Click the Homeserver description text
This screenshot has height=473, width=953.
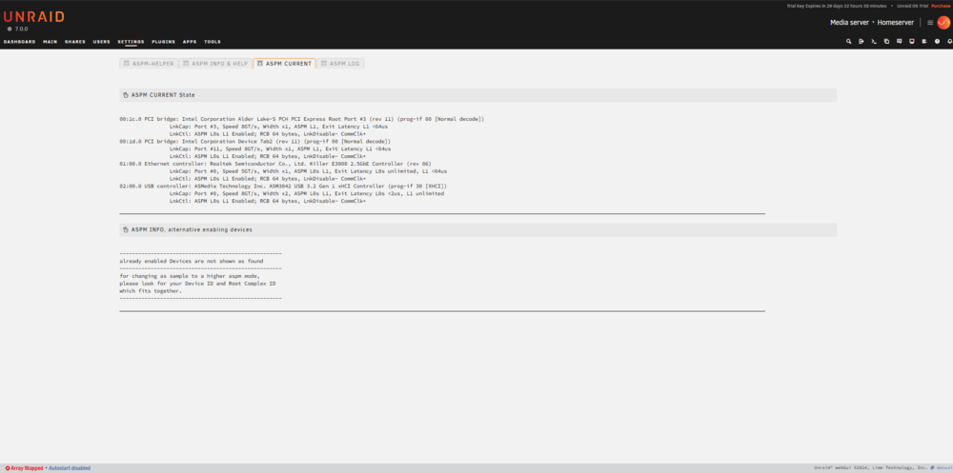(x=895, y=23)
